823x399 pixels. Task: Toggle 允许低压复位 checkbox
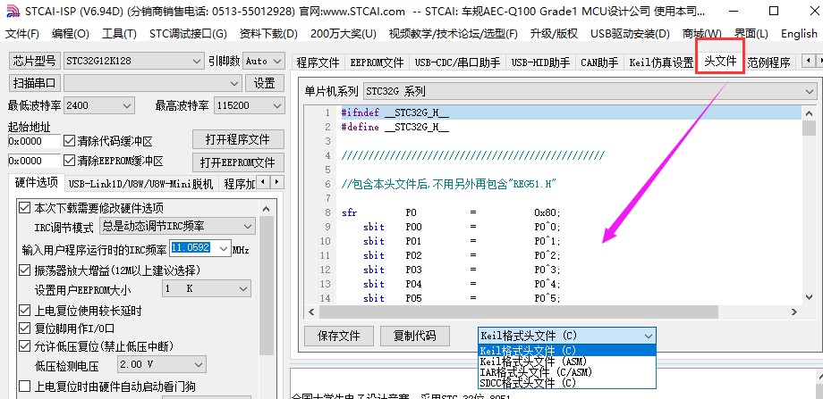(25, 346)
